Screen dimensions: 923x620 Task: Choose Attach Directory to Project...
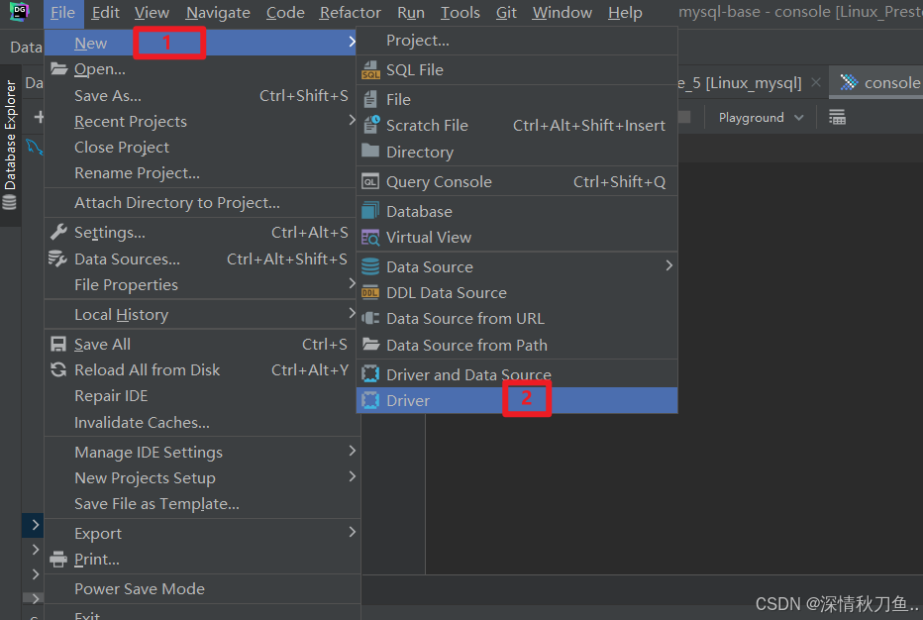[201, 203]
